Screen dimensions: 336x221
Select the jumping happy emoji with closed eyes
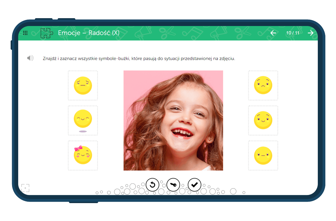(83, 120)
